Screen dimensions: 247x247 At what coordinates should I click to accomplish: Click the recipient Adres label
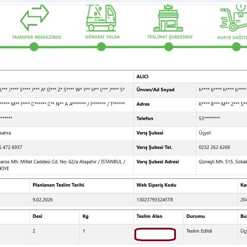click(143, 104)
